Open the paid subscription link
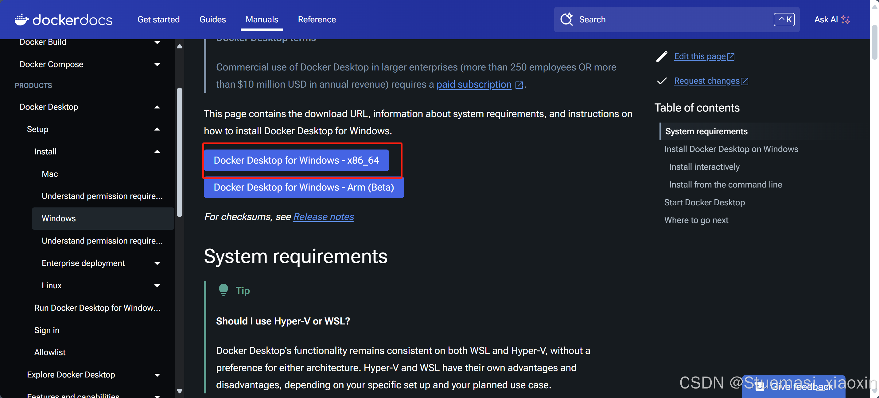Image resolution: width=879 pixels, height=398 pixels. [x=474, y=85]
